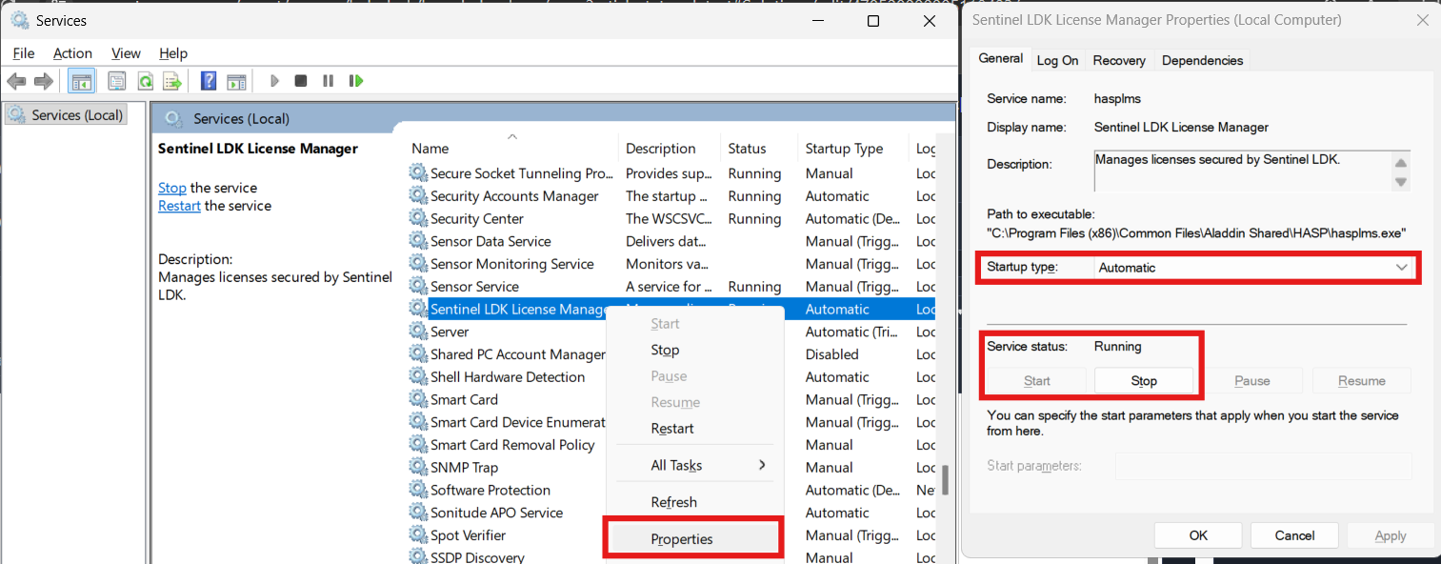Choose Properties from the context menu

point(682,539)
